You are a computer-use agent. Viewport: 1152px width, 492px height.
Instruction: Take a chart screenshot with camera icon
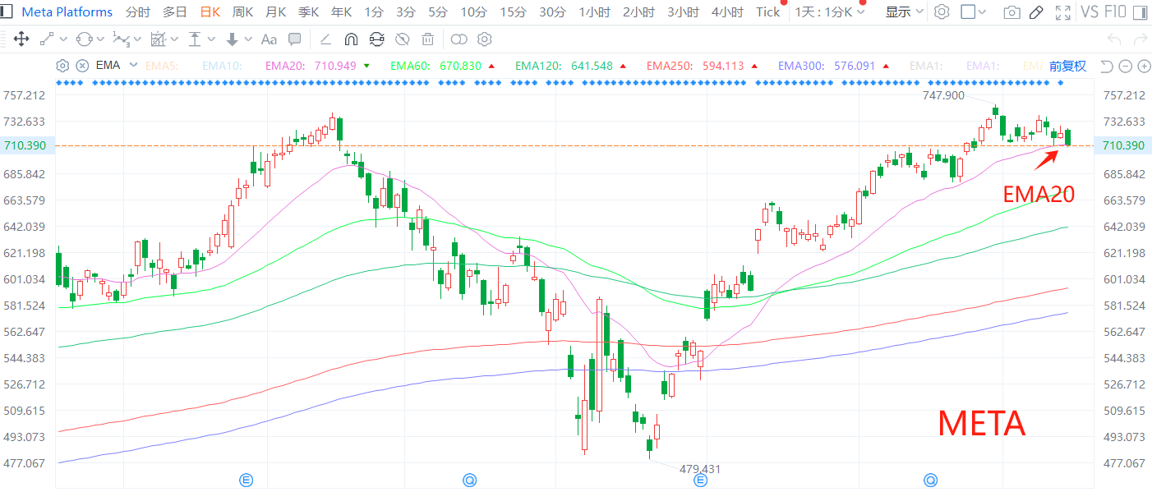point(1012,12)
